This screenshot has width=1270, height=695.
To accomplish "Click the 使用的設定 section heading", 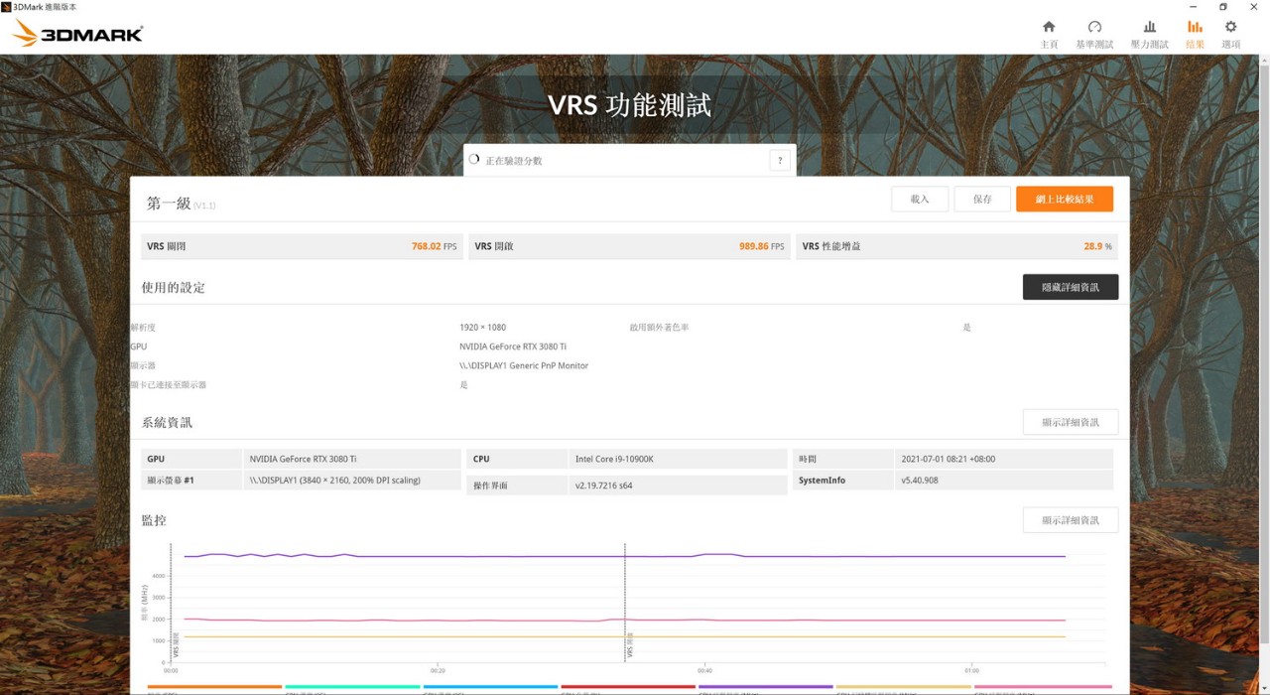I will tap(174, 288).
